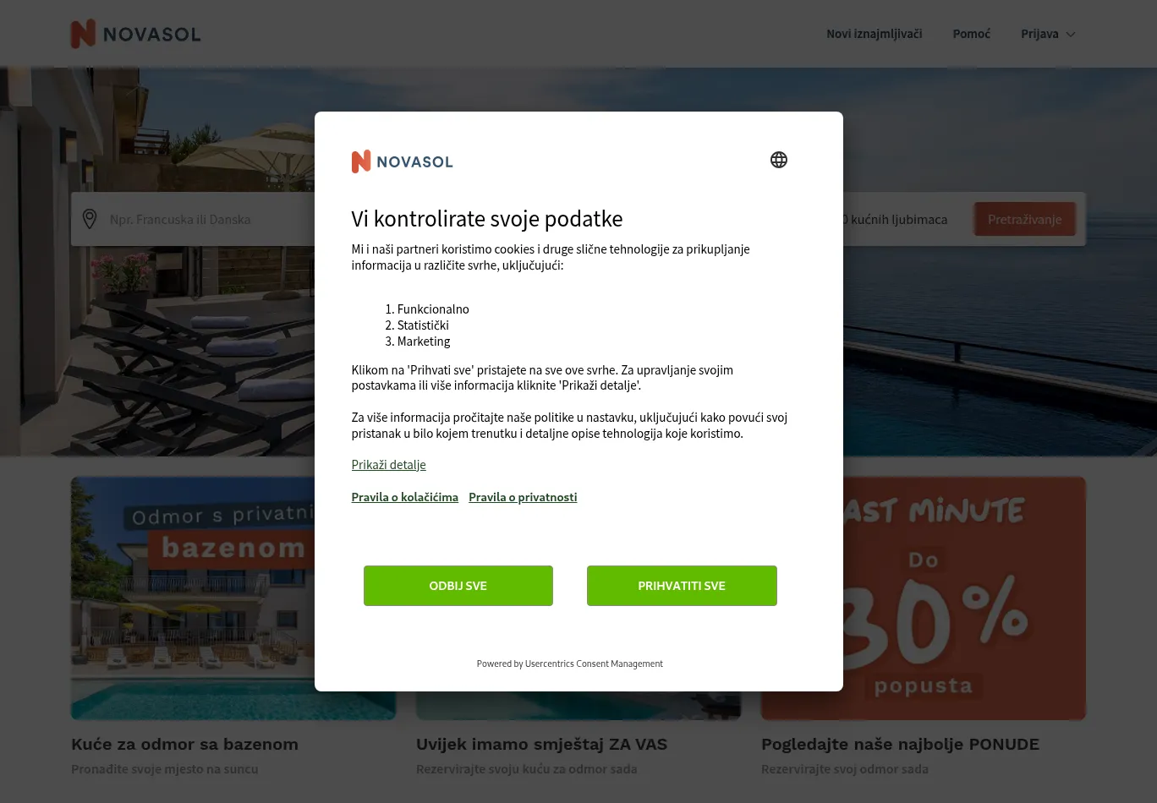Accept all cookies with Prihvatiti sve
This screenshot has width=1157, height=803.
[682, 586]
